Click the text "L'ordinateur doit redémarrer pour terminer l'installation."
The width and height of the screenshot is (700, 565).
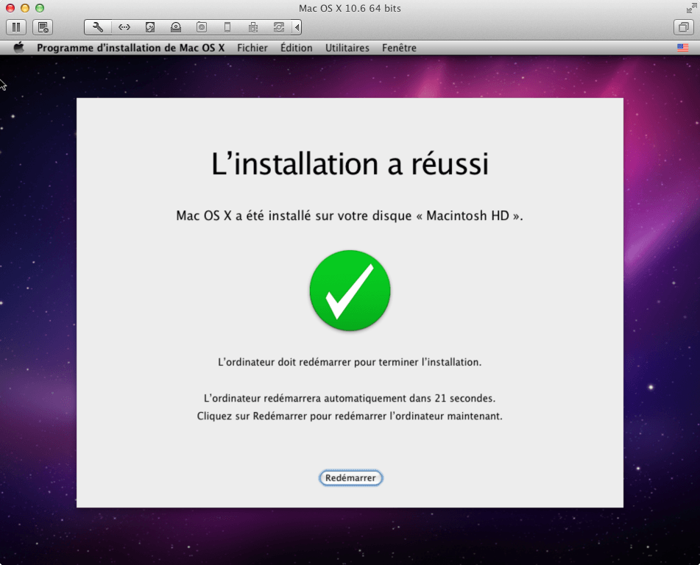coord(350,362)
